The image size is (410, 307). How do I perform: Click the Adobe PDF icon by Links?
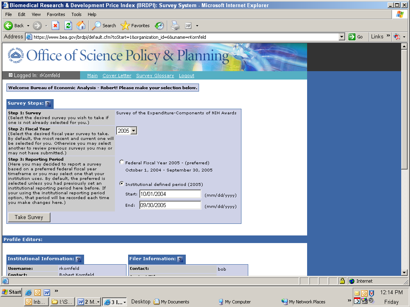tap(397, 37)
